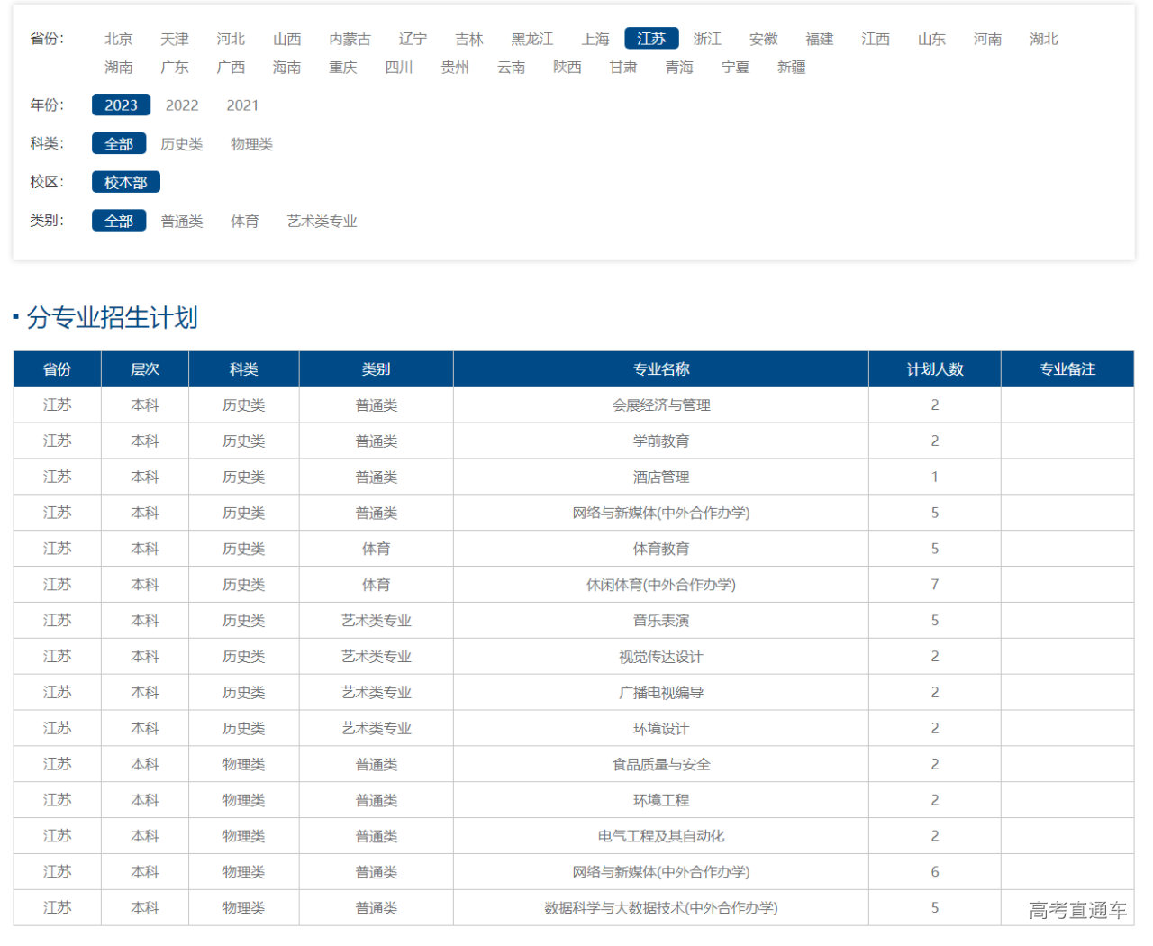Select the highlighted 江苏 province
This screenshot has height=946, width=1153.
coord(651,39)
